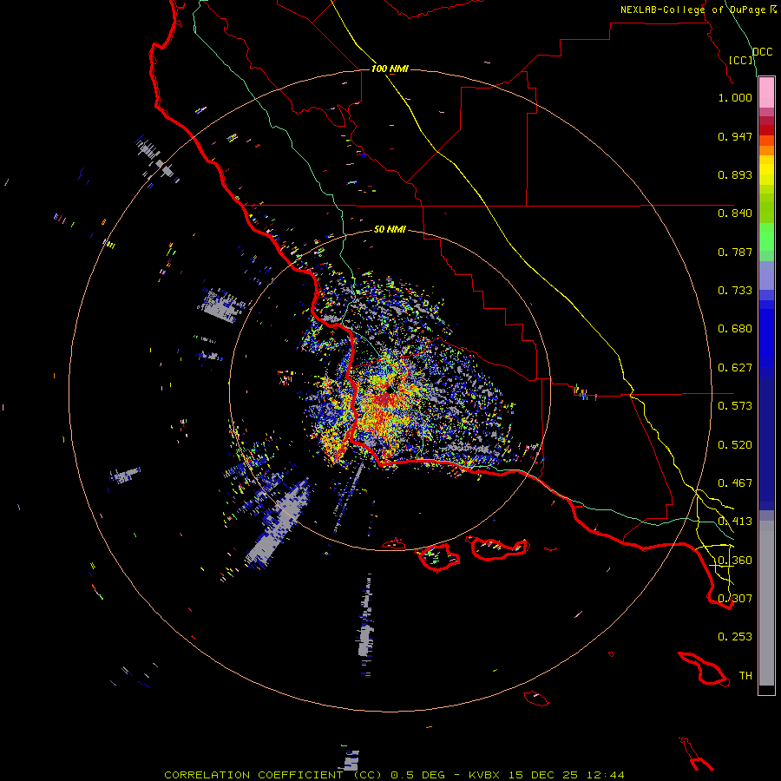Click the 1.000 colorbar value
Image resolution: width=781 pixels, height=781 pixels.
pos(735,97)
